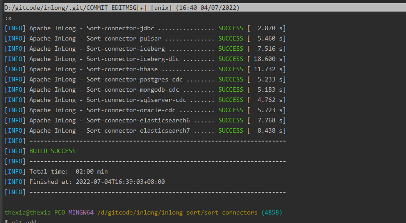Click the ':x' vim command text
This screenshot has width=406, height=223.
coord(8,18)
